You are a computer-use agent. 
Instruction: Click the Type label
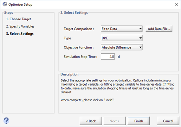(68, 38)
